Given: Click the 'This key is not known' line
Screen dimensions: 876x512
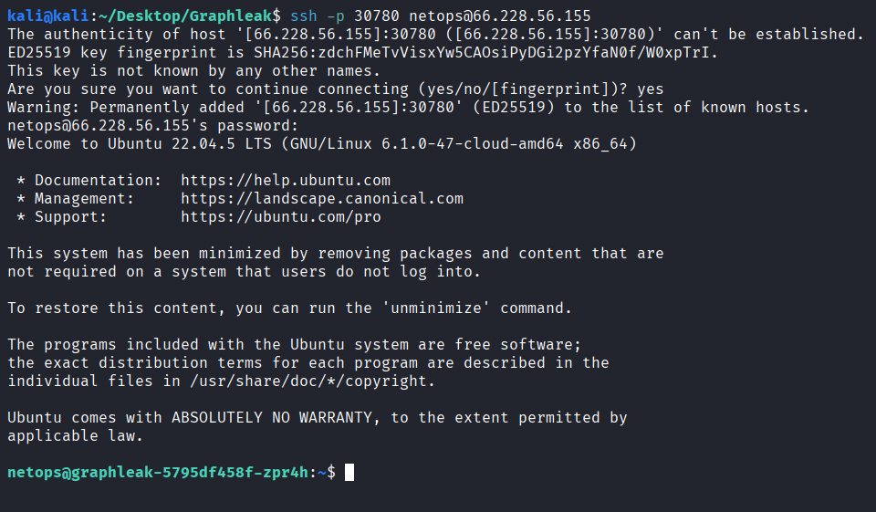Looking at the screenshot, I should pyautogui.click(x=193, y=71).
